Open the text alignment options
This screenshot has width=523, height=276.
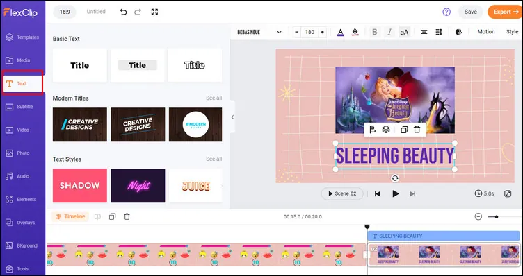pyautogui.click(x=424, y=32)
